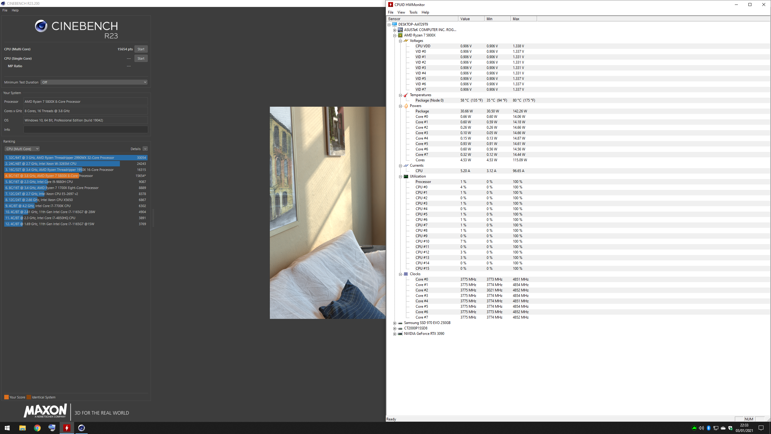Click the Temperatures thermometer icon
The height and width of the screenshot is (434, 771).
pos(406,95)
